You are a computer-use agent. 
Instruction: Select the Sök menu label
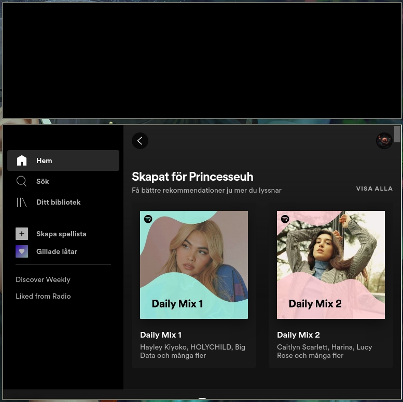click(43, 181)
